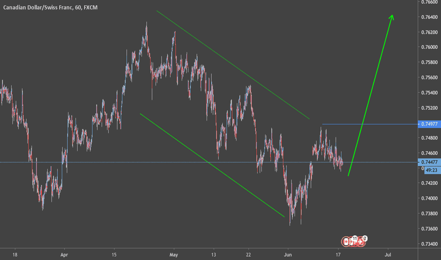Click the Jul date on time axis
The image size is (441, 260).
click(388, 255)
